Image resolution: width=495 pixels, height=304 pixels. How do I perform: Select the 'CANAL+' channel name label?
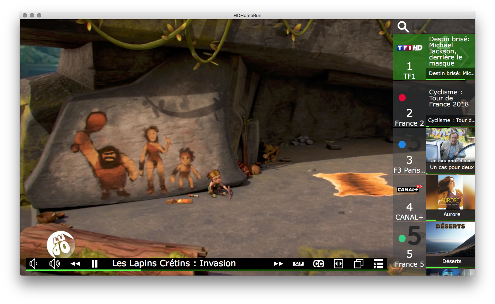click(x=410, y=217)
